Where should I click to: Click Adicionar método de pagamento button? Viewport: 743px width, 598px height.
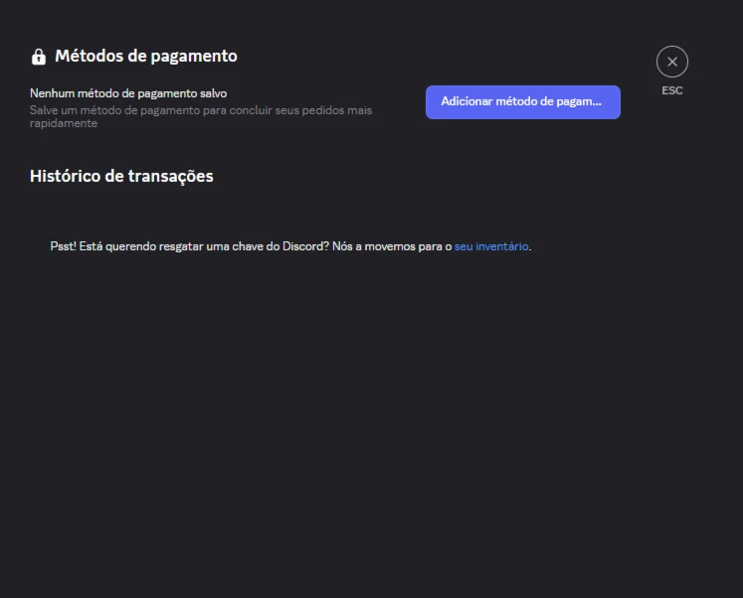point(522,102)
